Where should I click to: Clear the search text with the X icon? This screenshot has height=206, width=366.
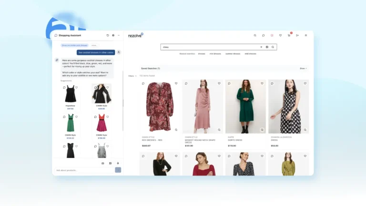(261, 47)
